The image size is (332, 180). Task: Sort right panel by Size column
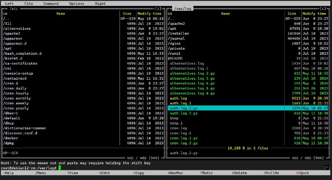pyautogui.click(x=292, y=14)
